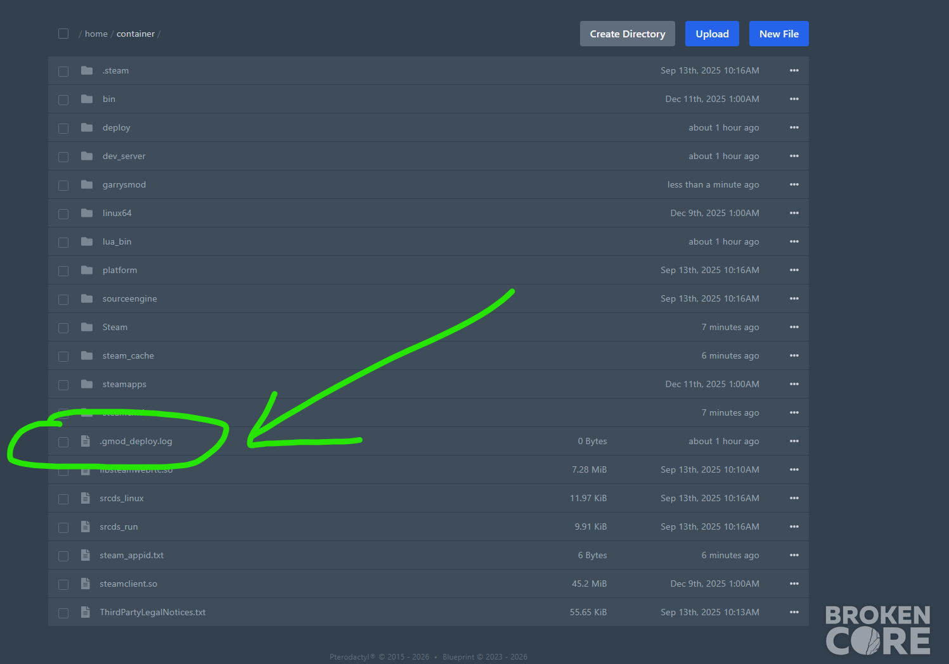Tick the checkbox next to srcds_run
The width and height of the screenshot is (949, 664).
63,527
